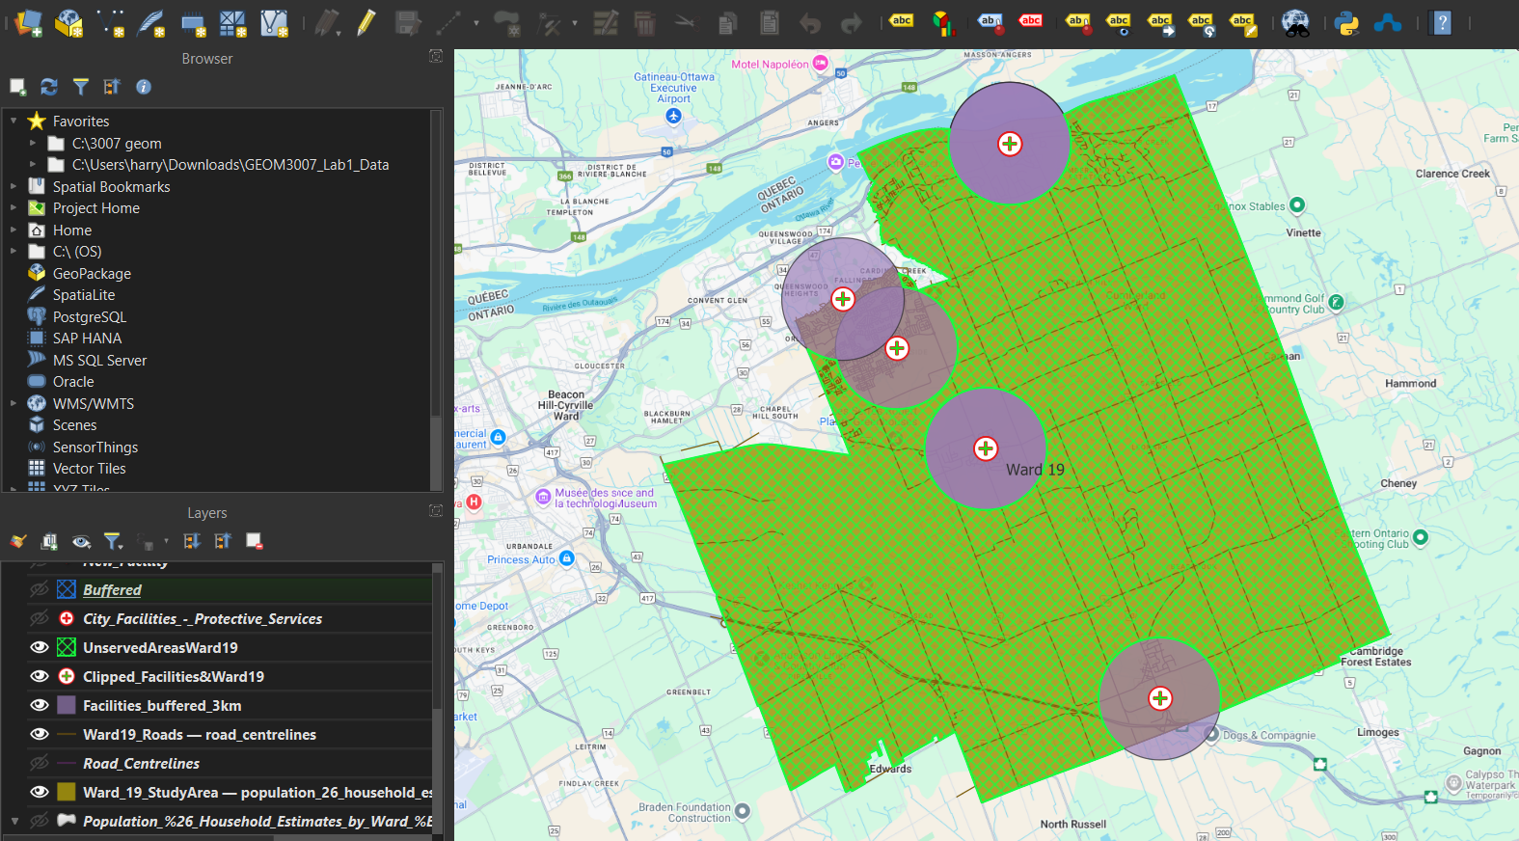Image resolution: width=1519 pixels, height=841 pixels.
Task: Toggle visibility of Facilities_buffered_3km layer
Action: 40,705
